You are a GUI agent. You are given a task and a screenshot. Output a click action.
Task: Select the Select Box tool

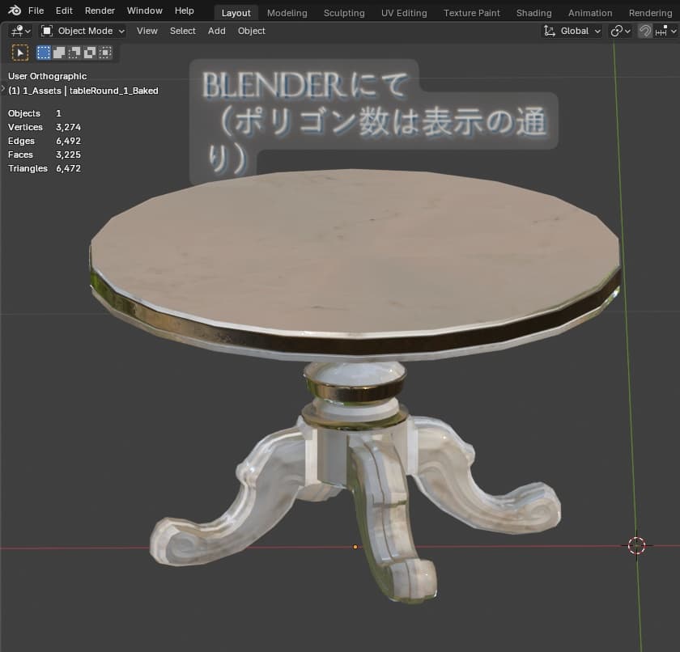42,52
